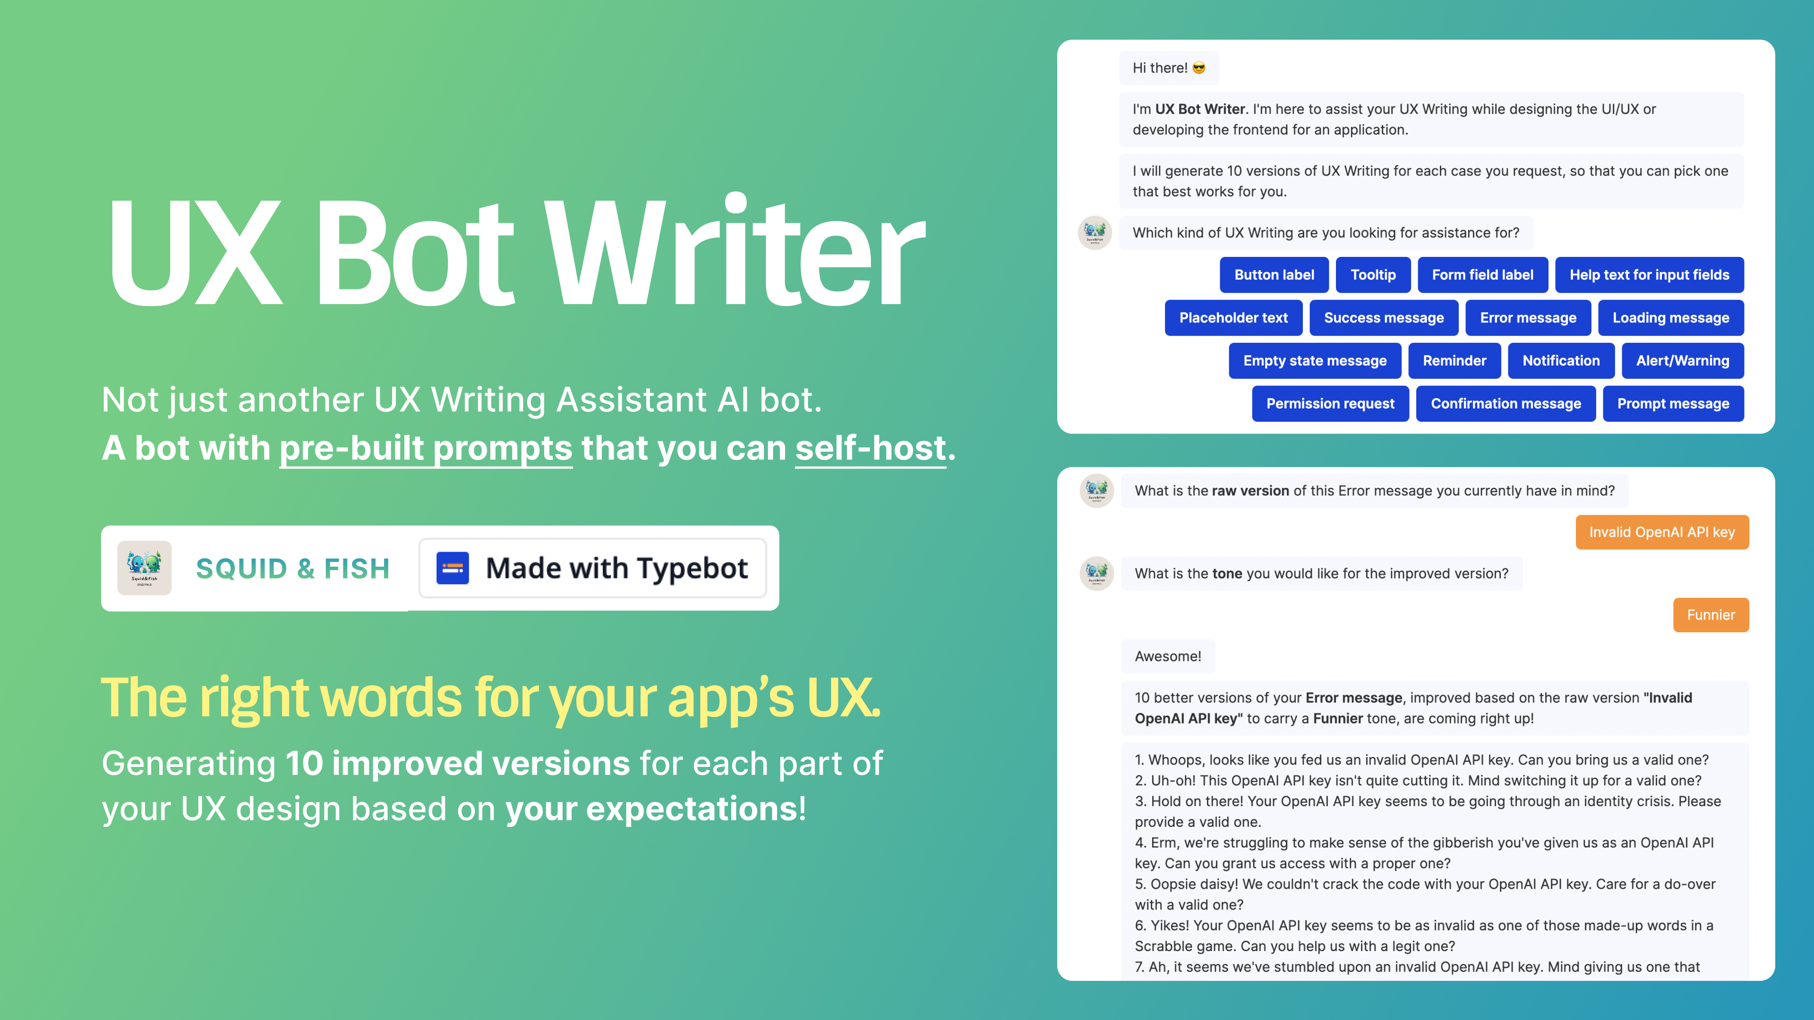This screenshot has width=1814, height=1020.
Task: Select the Notification option
Action: (1561, 360)
